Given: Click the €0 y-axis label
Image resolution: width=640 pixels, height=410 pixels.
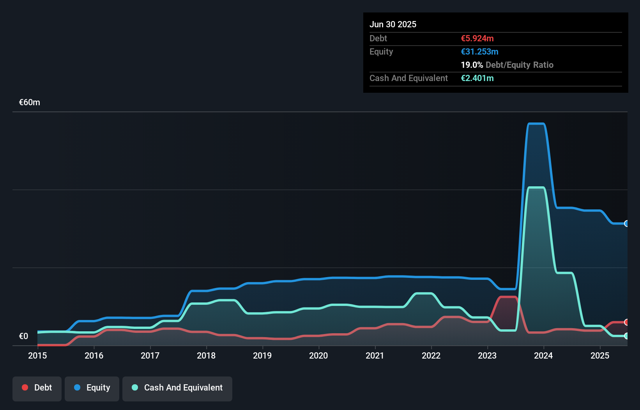Looking at the screenshot, I should 23,336.
